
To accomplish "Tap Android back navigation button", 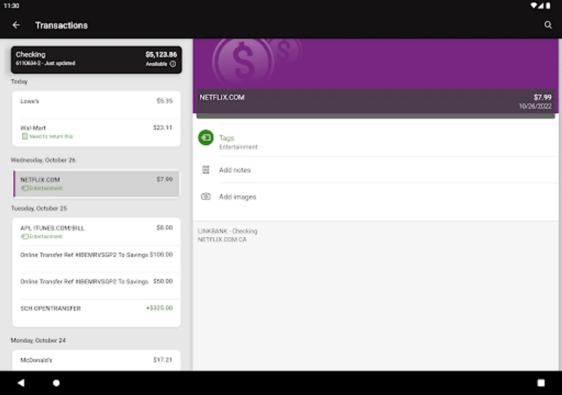I will (21, 383).
